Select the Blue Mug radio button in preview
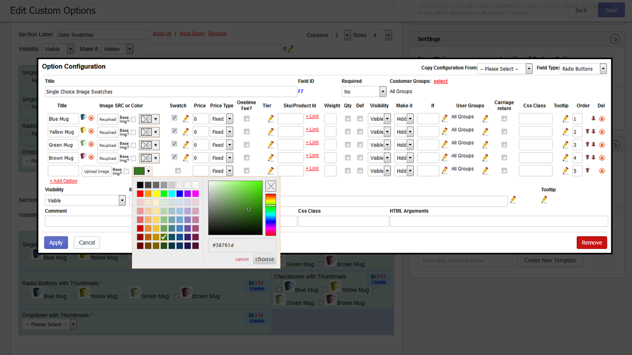 coord(26,257)
